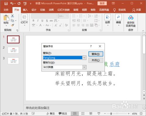Viewport: 146px width, 116px height.
Task: Switch to the 切换 tab
Action: (43, 10)
